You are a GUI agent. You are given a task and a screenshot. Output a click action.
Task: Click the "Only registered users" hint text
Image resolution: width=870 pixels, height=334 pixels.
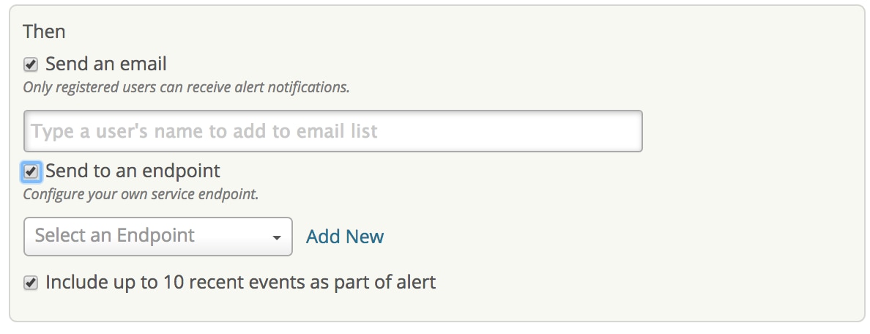186,88
